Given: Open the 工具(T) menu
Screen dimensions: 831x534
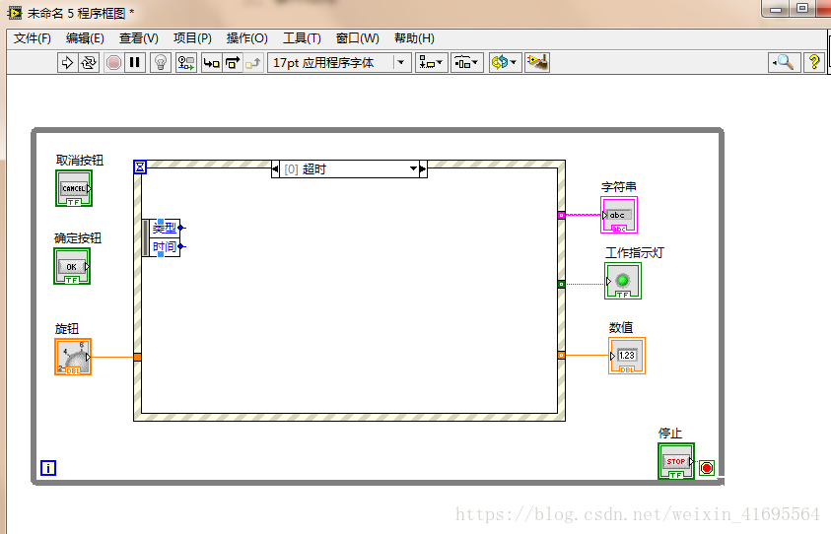Looking at the screenshot, I should coord(302,38).
